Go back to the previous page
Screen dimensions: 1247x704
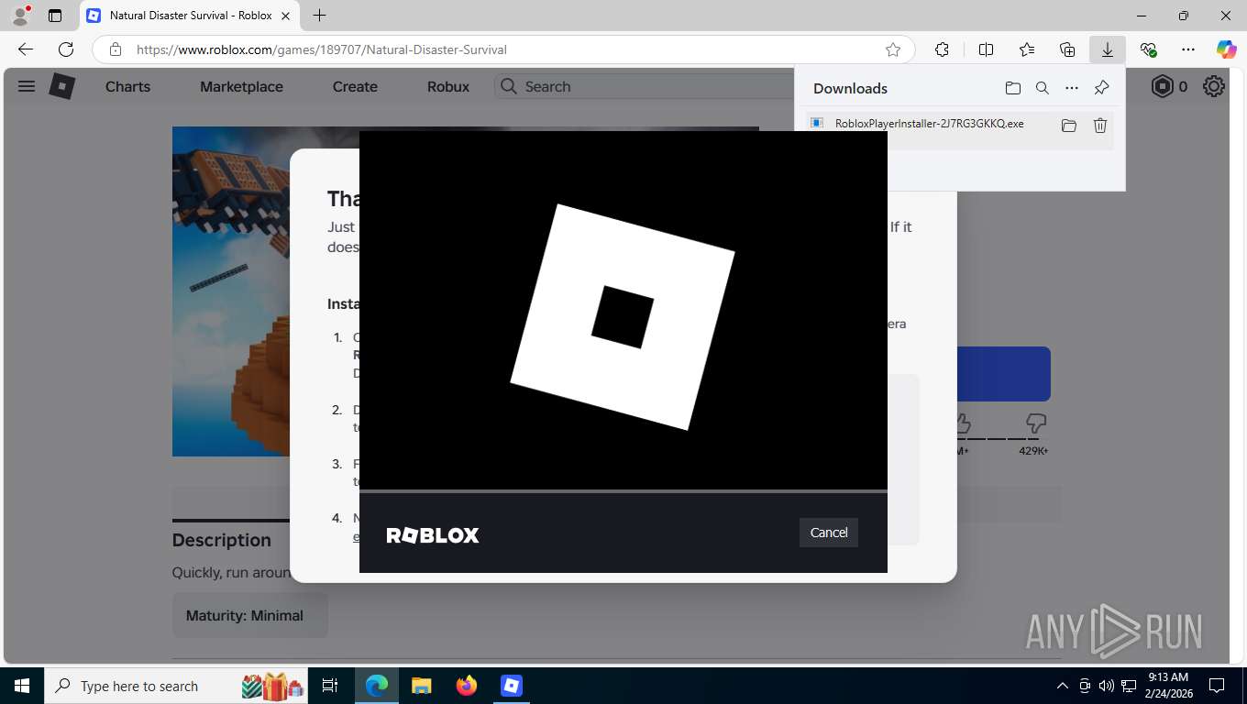(x=26, y=49)
